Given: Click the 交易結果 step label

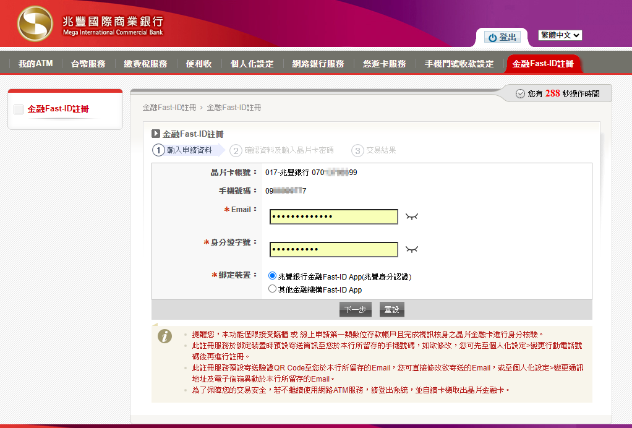Looking at the screenshot, I should click(381, 150).
